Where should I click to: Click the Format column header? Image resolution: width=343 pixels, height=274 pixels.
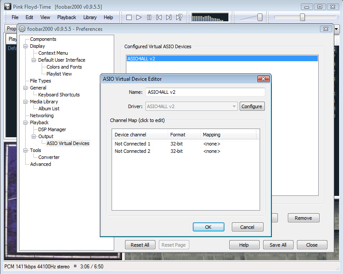tap(184, 135)
